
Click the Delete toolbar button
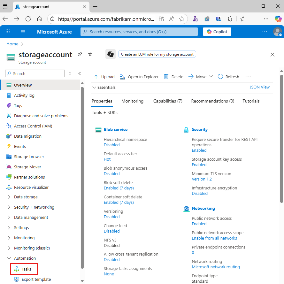tap(174, 77)
